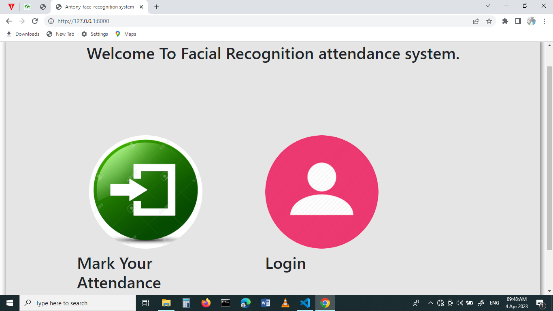Click the taskbar search box
Screen dimensions: 553x311
tap(78, 303)
